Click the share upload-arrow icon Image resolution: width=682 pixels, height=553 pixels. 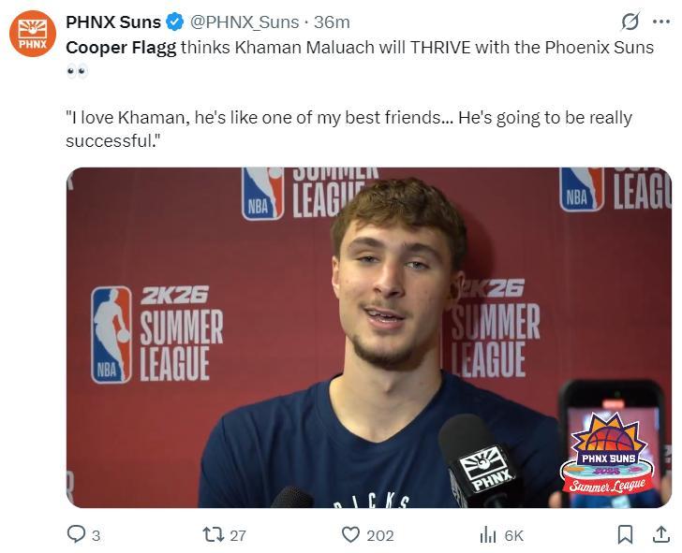click(660, 534)
